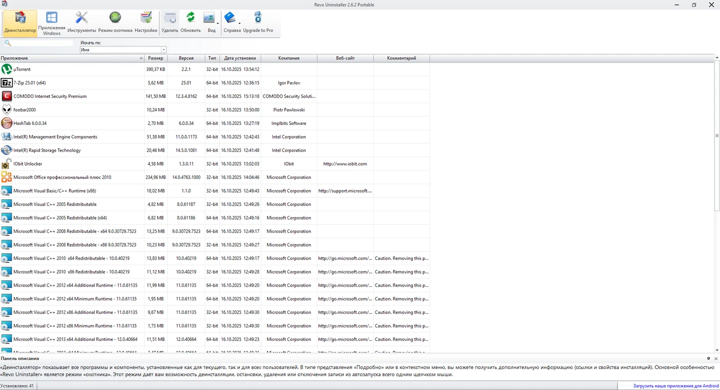Open Настройки settings
The image size is (720, 390).
point(146,23)
